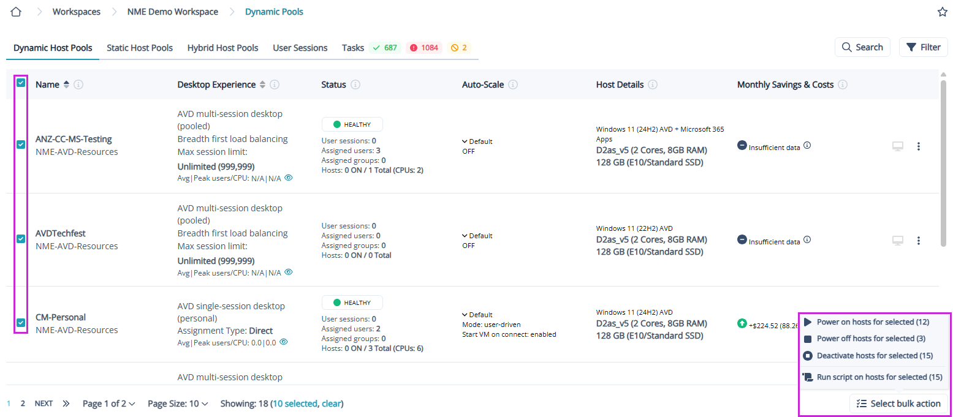Show peak users details eye icon for CM-Personal
This screenshot has height=417, width=953.
284,342
